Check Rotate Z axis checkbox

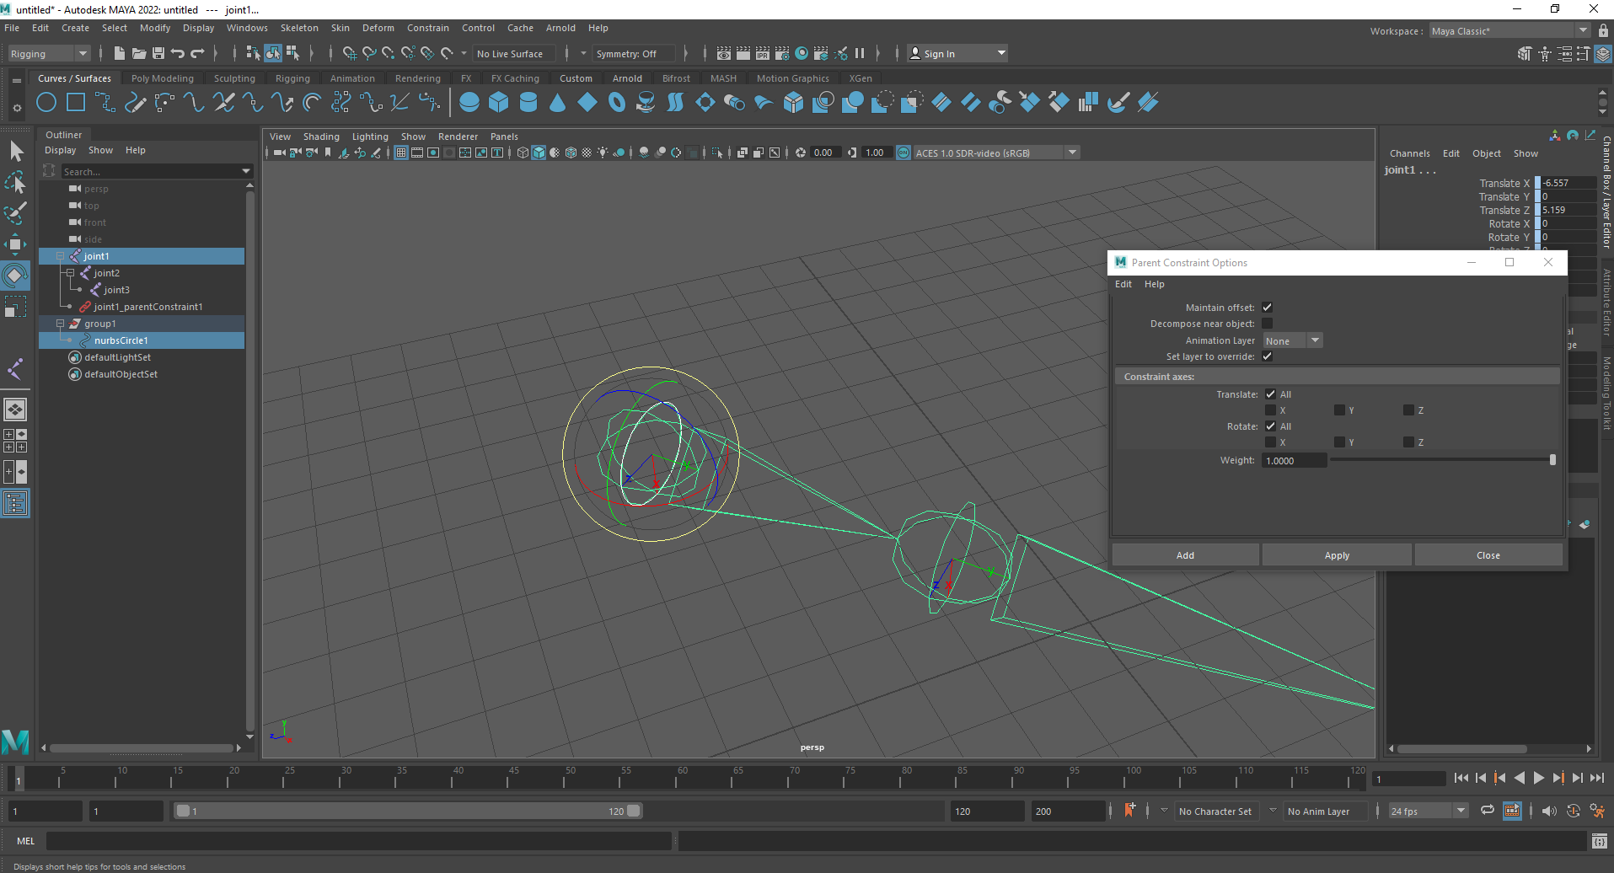coord(1408,442)
